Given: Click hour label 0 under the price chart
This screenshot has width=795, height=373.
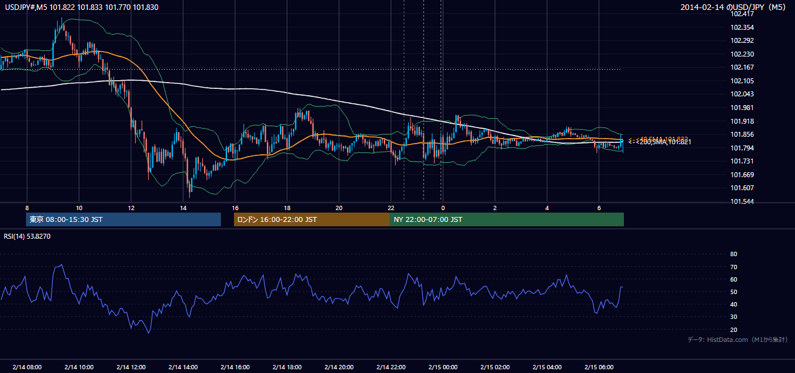Looking at the screenshot, I should tap(442, 208).
